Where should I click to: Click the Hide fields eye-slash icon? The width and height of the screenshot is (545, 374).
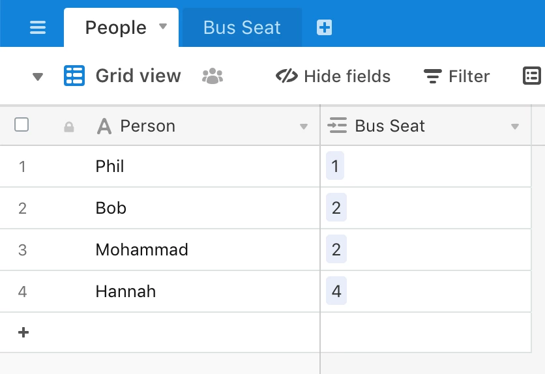[x=287, y=76]
